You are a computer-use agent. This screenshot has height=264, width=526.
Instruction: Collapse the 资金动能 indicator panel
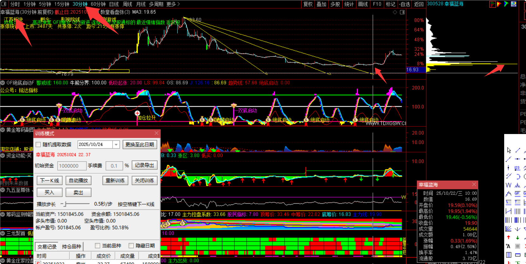point(3,156)
